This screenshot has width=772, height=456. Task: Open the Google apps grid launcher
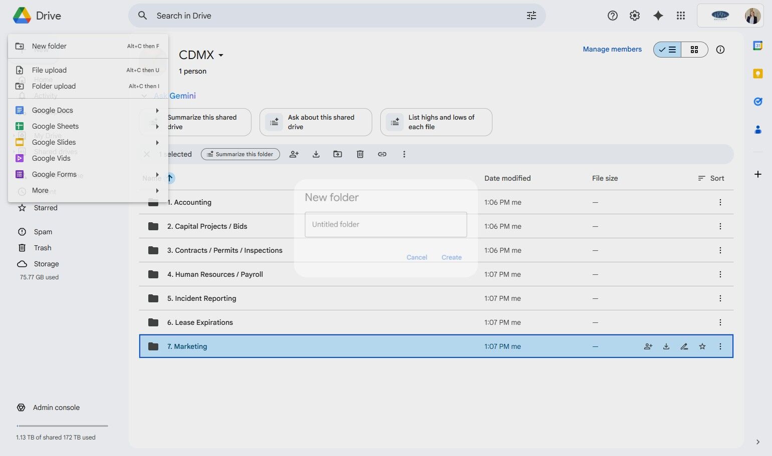[x=680, y=16]
